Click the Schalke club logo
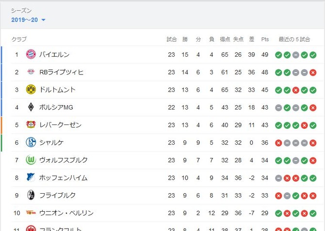Image resolution: width=325 pixels, height=231 pixels. (31, 142)
